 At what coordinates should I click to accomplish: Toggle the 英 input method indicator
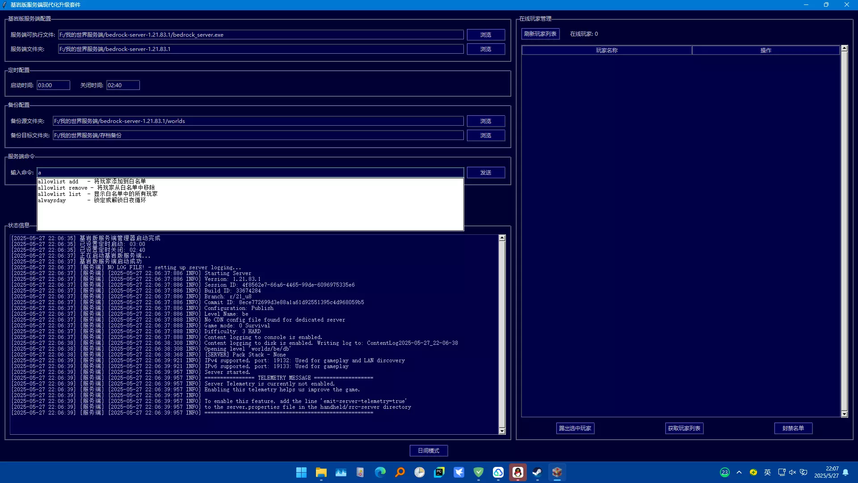[x=768, y=472]
